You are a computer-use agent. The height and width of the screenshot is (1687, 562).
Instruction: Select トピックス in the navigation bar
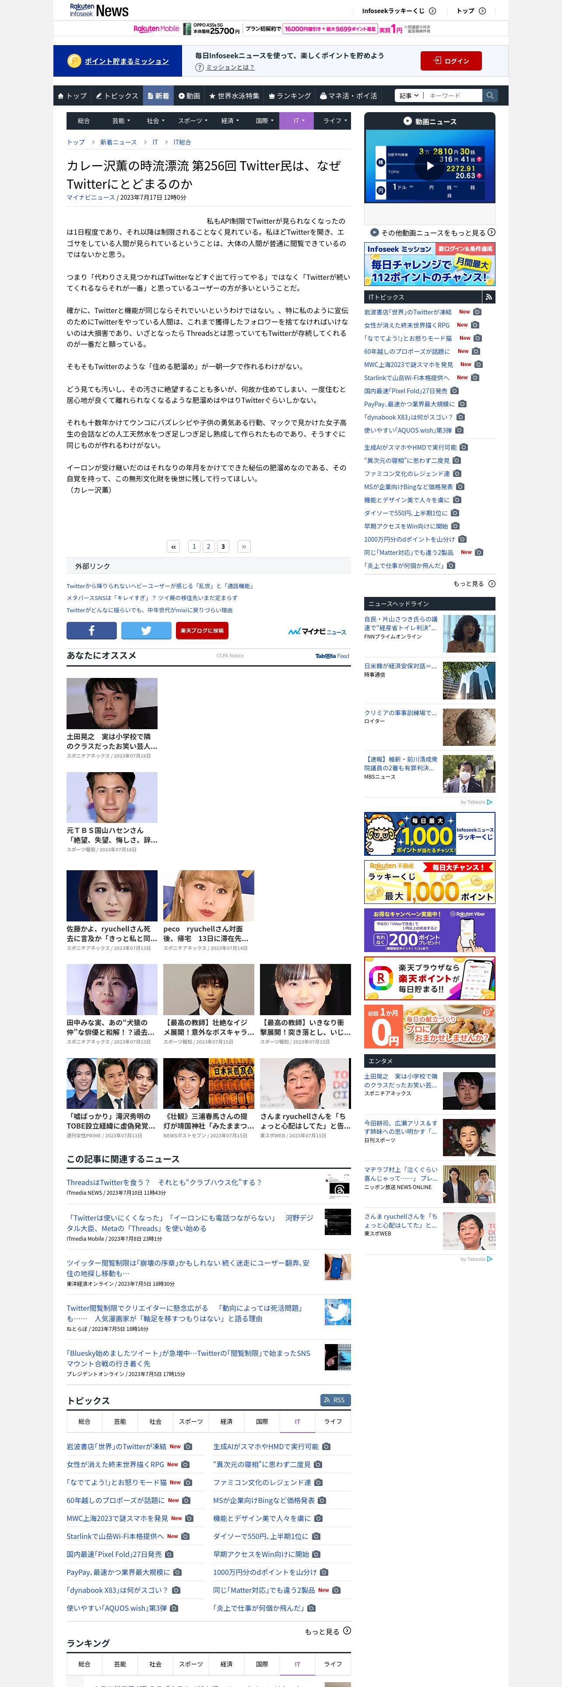(x=116, y=95)
